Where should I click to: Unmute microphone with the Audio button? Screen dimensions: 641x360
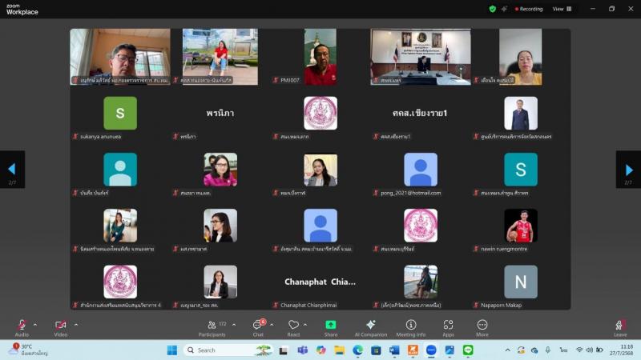tap(22, 328)
